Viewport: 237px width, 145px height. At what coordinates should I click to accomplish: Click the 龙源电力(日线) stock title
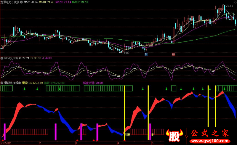(10, 2)
